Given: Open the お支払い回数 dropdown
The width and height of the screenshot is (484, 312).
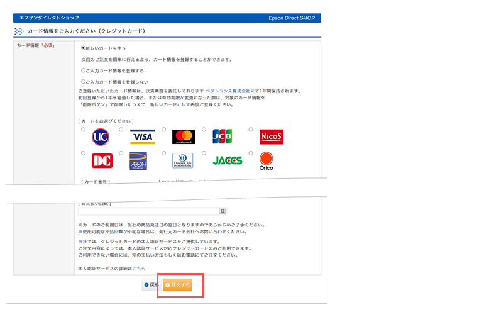Looking at the screenshot, I should click(153, 211).
